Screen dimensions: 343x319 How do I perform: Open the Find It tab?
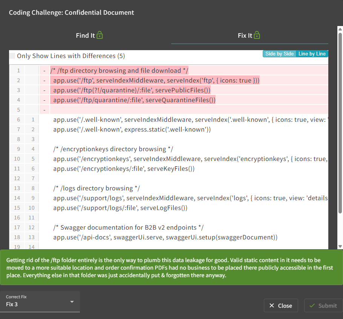point(89,35)
